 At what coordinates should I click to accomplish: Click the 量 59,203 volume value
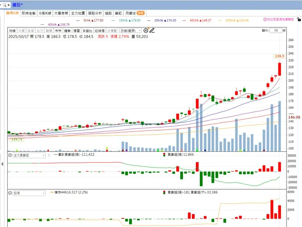pyautogui.click(x=140, y=36)
